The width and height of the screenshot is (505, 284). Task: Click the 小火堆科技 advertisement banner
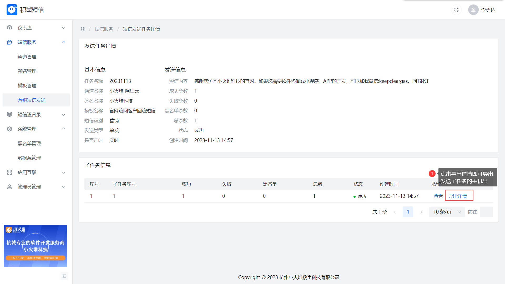[36, 246]
